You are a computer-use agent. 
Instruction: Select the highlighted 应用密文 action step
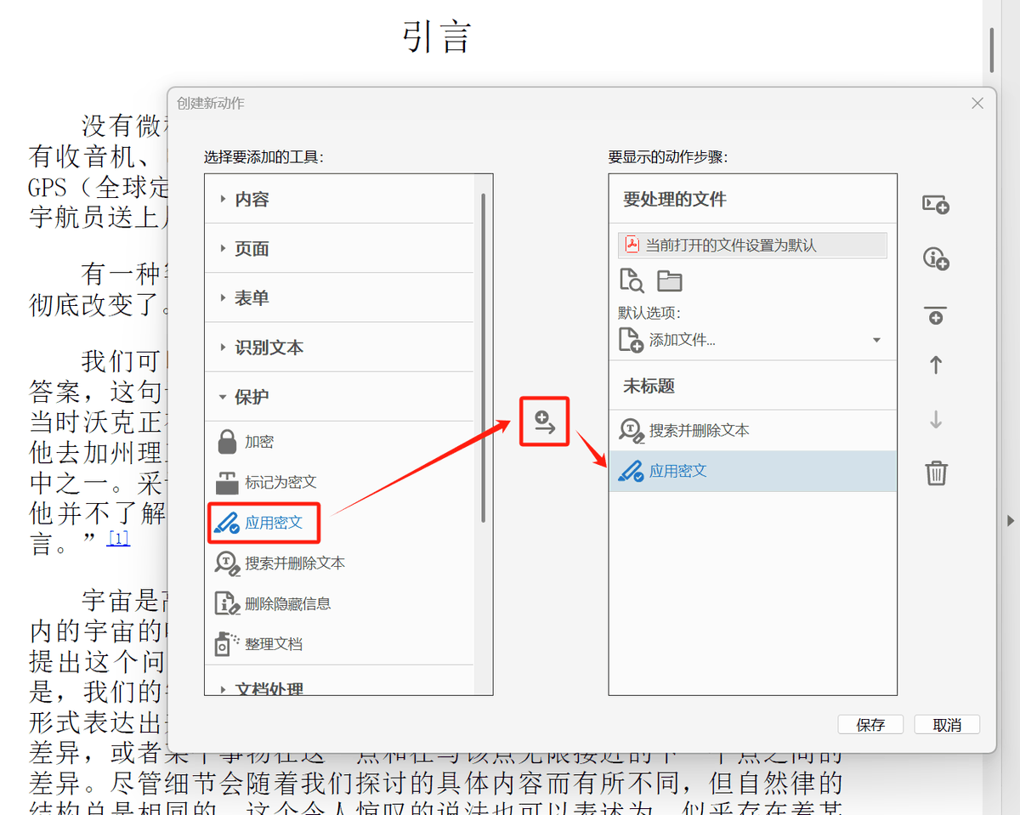click(x=752, y=471)
